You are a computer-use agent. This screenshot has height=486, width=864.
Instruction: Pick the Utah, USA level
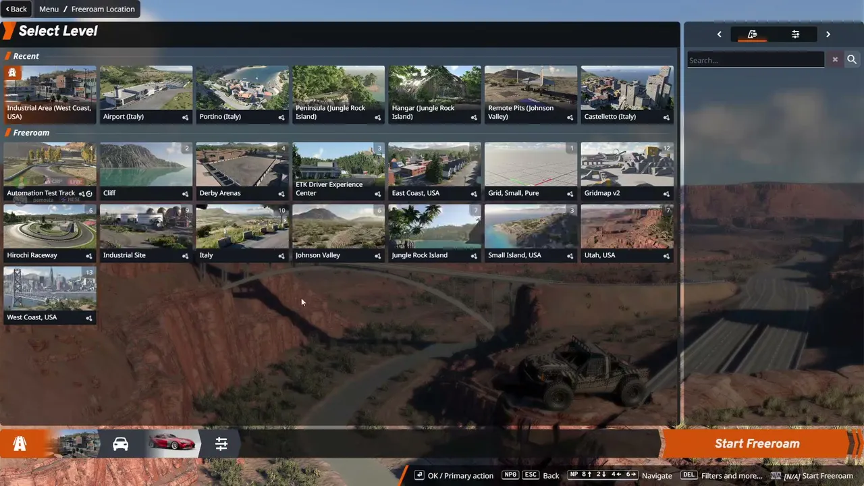pos(627,233)
